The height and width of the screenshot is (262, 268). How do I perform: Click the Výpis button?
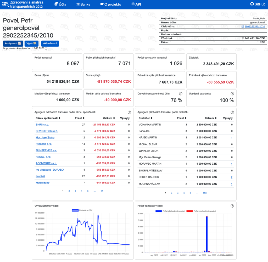coord(31,43)
